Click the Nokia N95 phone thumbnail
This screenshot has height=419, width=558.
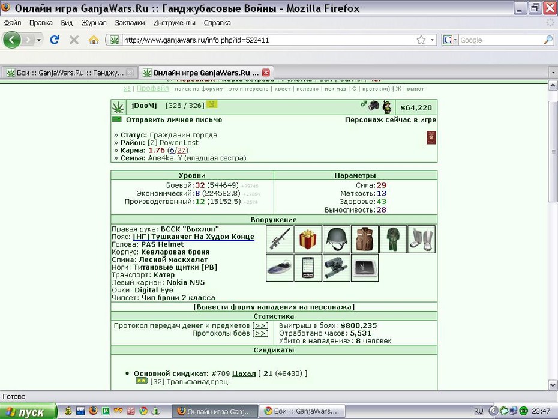[x=308, y=268]
